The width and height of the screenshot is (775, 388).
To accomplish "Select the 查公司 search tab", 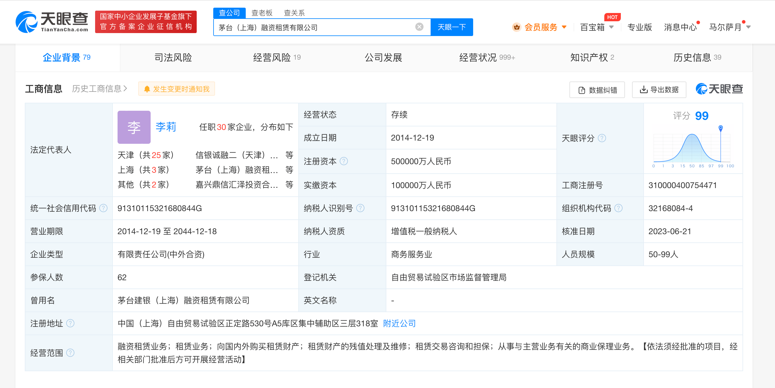I will 229,13.
